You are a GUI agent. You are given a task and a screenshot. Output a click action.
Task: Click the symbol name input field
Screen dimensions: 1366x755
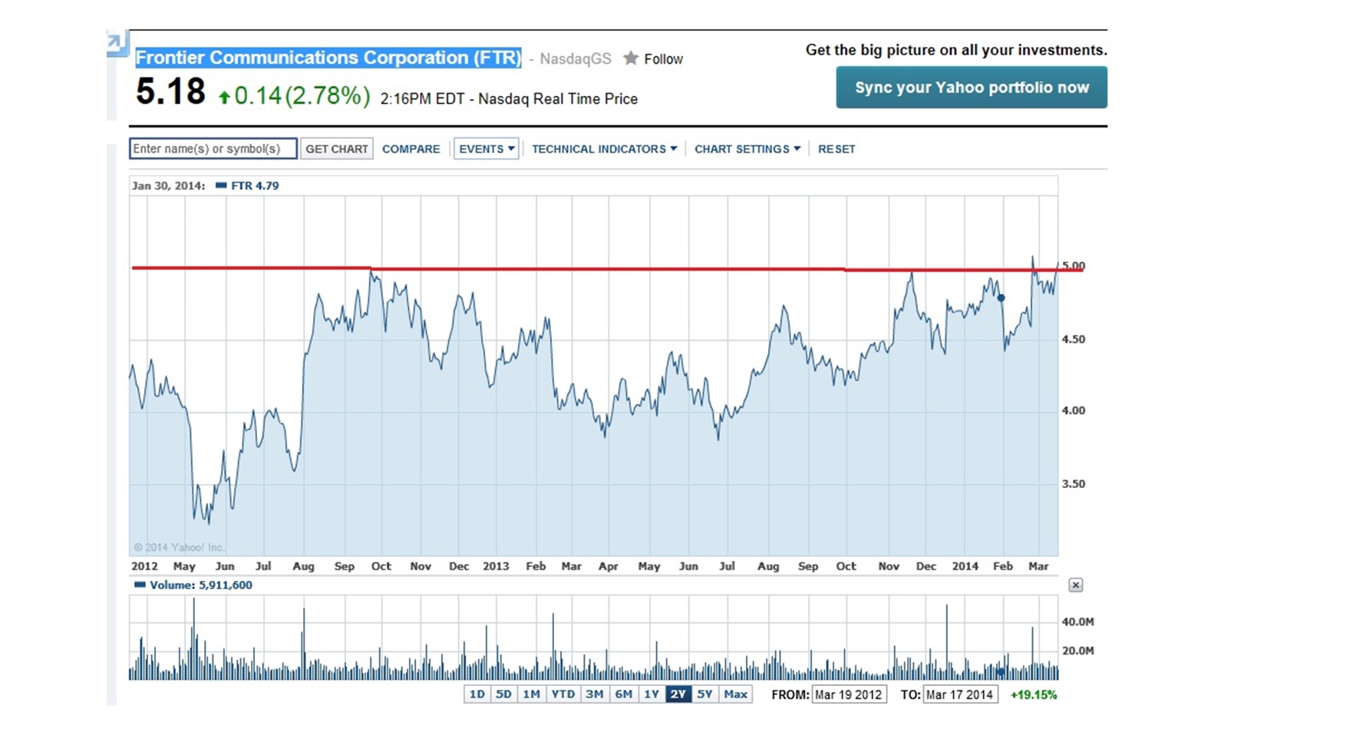pos(213,149)
